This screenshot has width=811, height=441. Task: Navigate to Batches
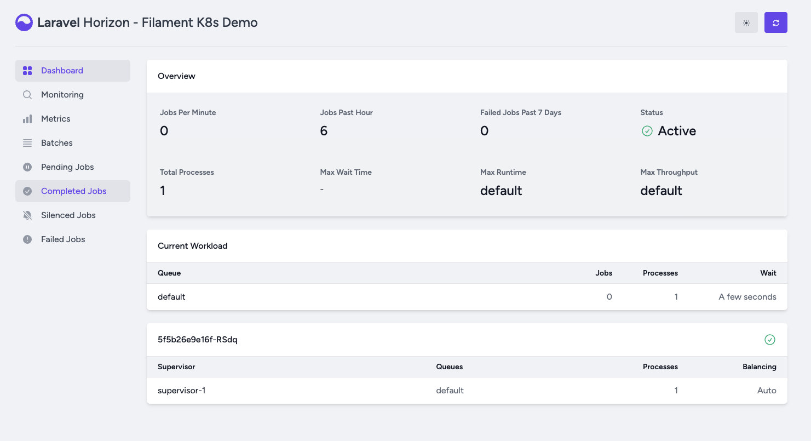[x=73, y=143]
